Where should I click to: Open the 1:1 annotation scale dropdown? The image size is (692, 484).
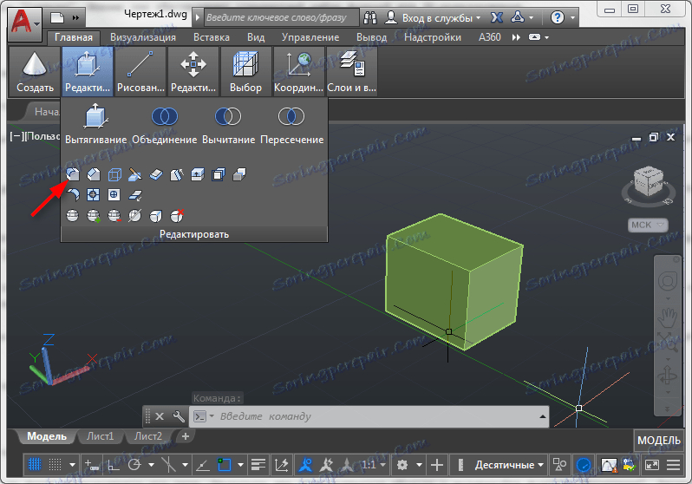pyautogui.click(x=374, y=465)
